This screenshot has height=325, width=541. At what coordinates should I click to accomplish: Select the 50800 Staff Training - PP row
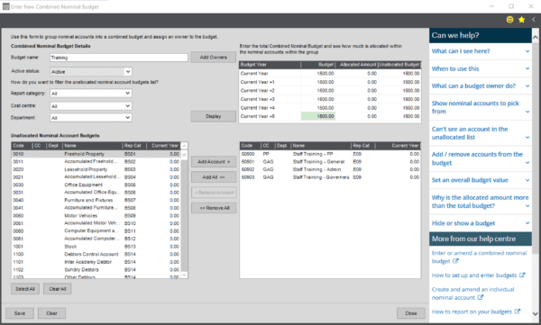(330, 154)
